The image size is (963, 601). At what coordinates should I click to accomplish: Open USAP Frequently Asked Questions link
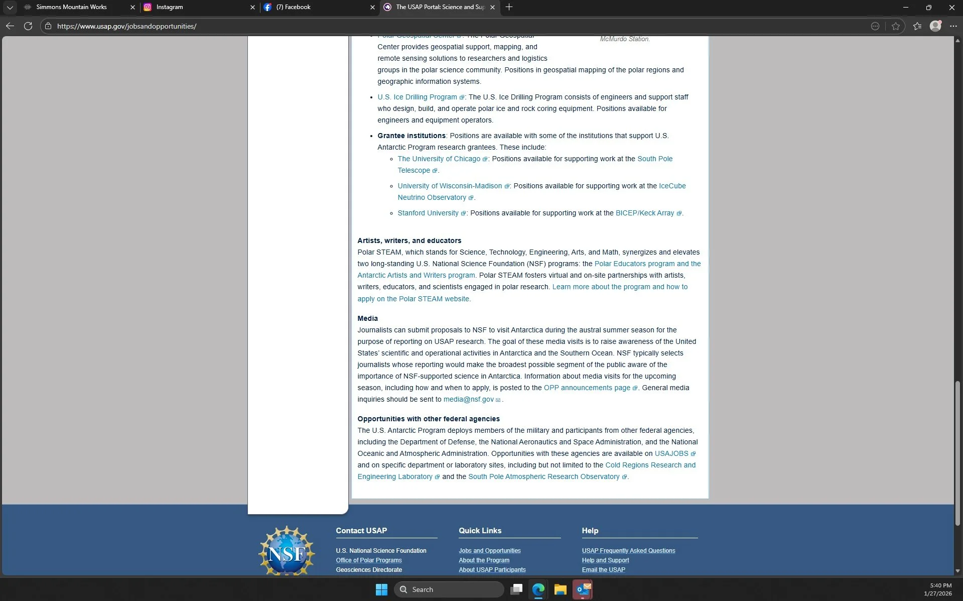tap(628, 551)
